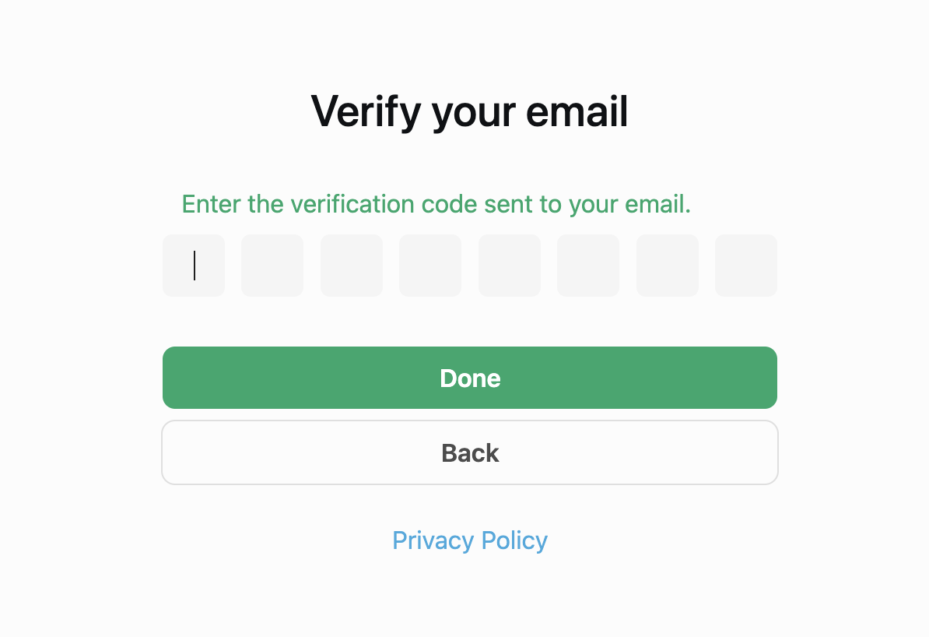
Task: Select the second verification code box
Action: point(272,266)
